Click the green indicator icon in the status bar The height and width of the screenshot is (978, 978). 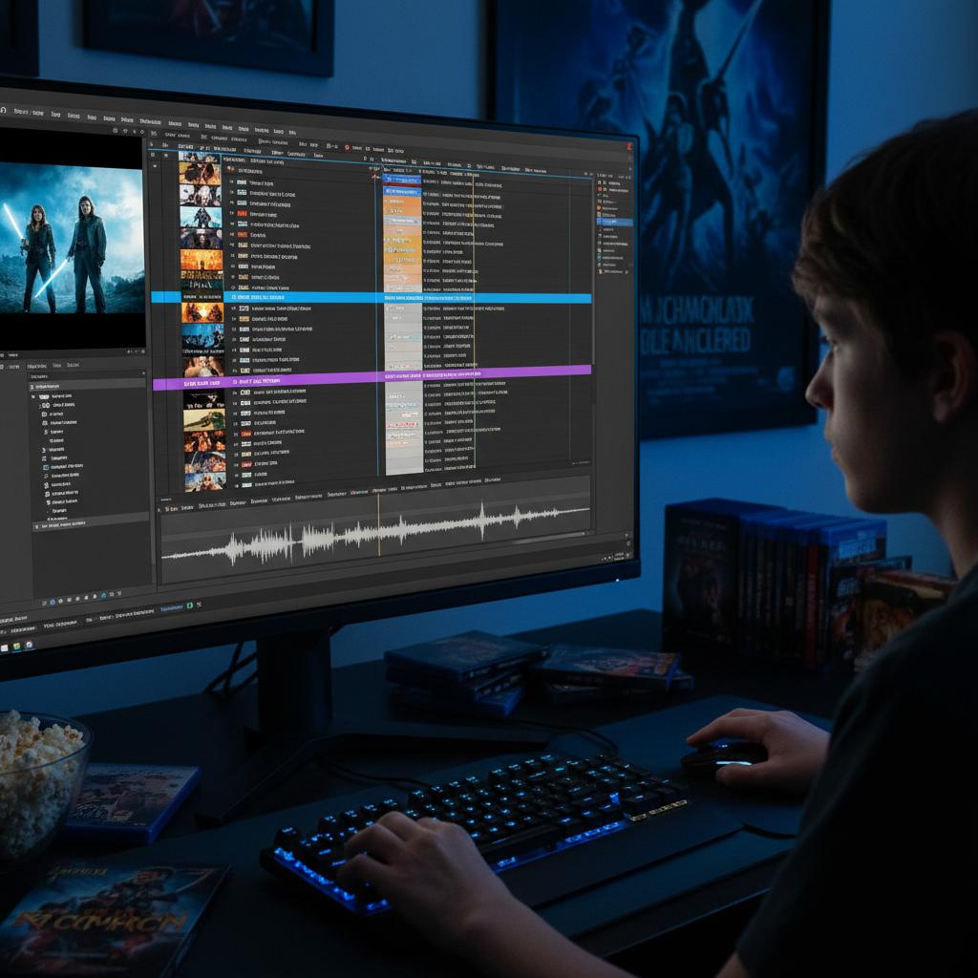[189, 605]
